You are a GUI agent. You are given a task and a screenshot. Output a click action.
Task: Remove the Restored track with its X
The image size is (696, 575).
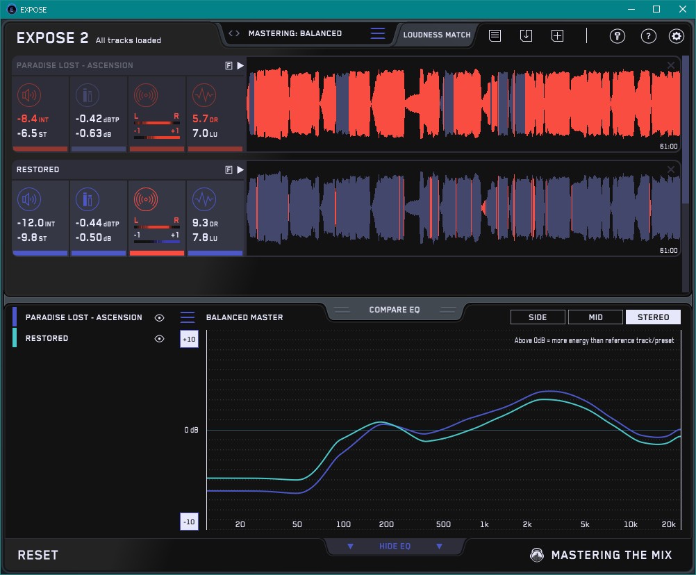pos(671,169)
